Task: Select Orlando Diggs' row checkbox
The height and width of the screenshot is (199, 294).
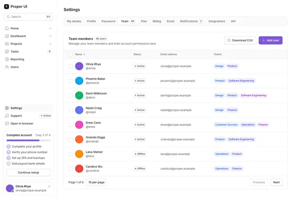Action: pos(70,140)
